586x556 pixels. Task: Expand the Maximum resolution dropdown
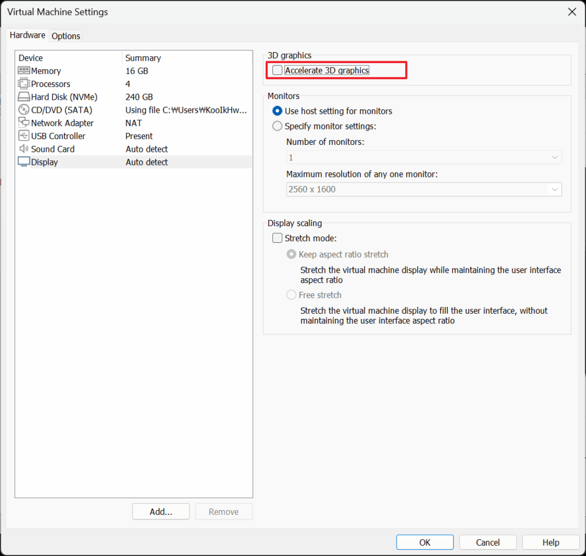coord(423,190)
